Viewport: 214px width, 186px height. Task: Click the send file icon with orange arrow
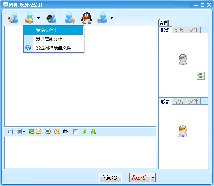tap(29, 18)
